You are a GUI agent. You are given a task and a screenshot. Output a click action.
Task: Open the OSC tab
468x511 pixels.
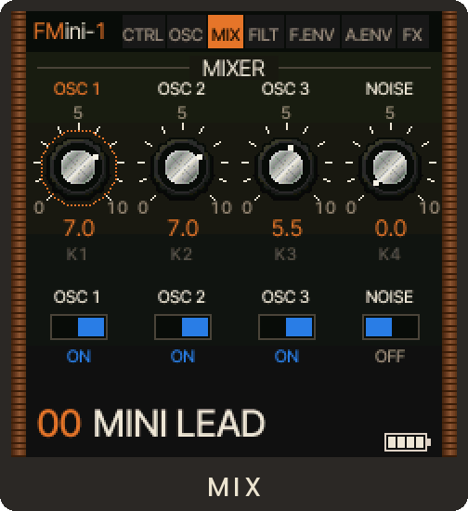[187, 32]
